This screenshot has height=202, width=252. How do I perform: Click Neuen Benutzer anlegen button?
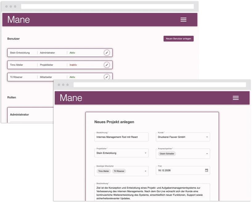click(178, 39)
